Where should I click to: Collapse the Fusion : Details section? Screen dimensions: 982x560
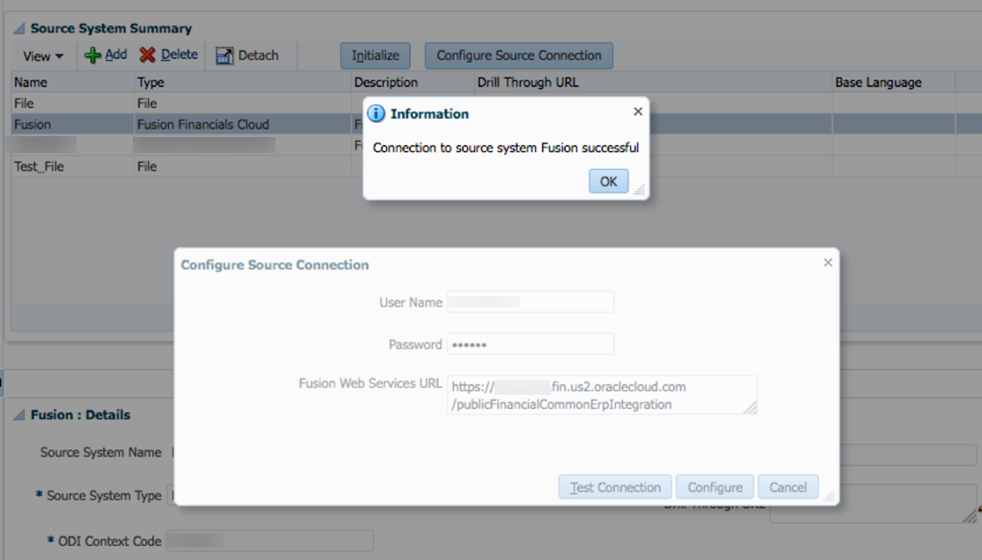click(x=18, y=415)
